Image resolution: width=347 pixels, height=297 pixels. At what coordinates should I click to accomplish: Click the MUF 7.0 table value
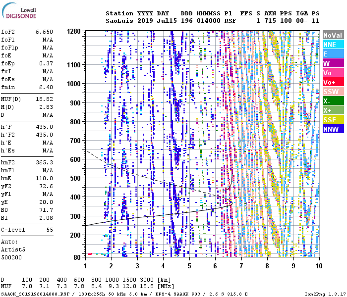27,287
